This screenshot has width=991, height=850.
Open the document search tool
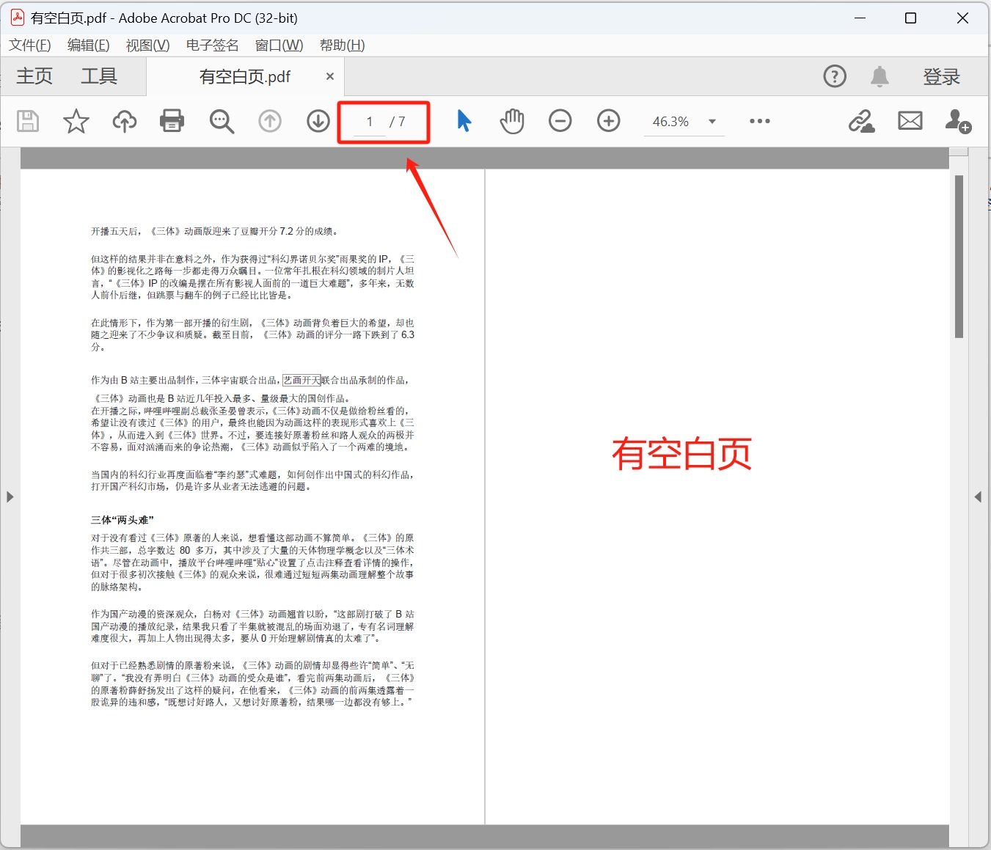pyautogui.click(x=222, y=121)
